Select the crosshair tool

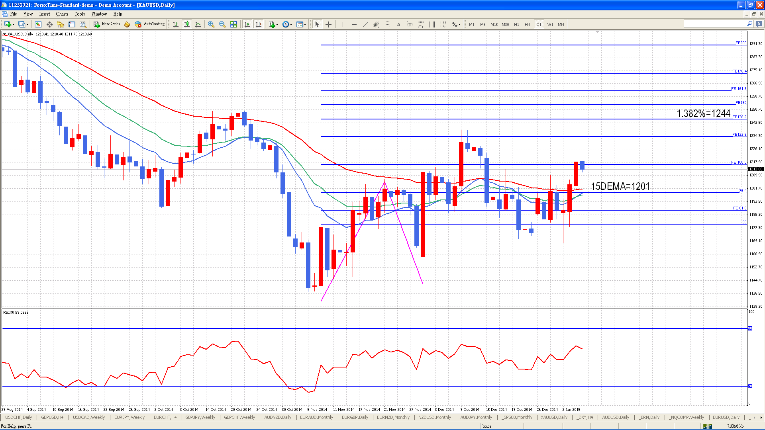[x=328, y=24]
